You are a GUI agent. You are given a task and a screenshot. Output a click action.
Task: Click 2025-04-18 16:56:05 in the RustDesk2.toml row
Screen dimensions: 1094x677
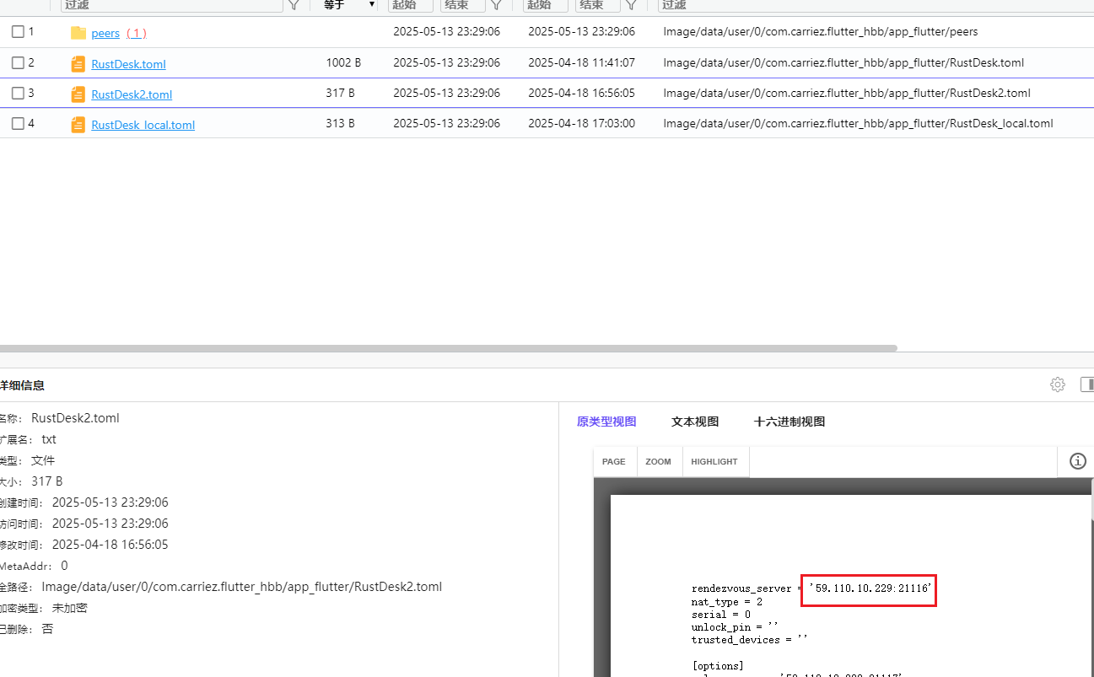point(582,93)
